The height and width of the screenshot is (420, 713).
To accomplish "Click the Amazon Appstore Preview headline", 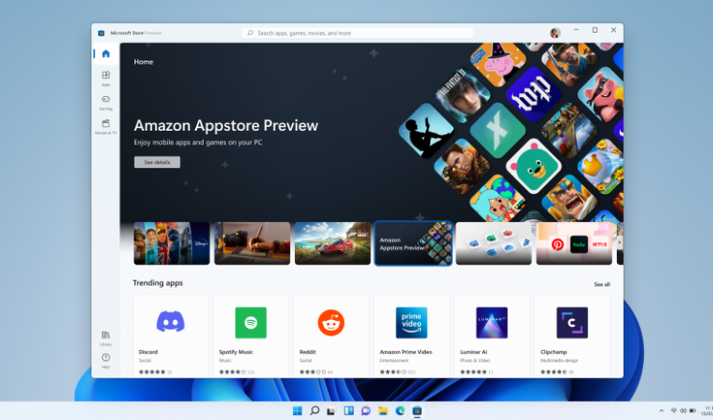I will 226,125.
